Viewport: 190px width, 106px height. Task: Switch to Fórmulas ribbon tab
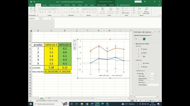tap(67, 5)
